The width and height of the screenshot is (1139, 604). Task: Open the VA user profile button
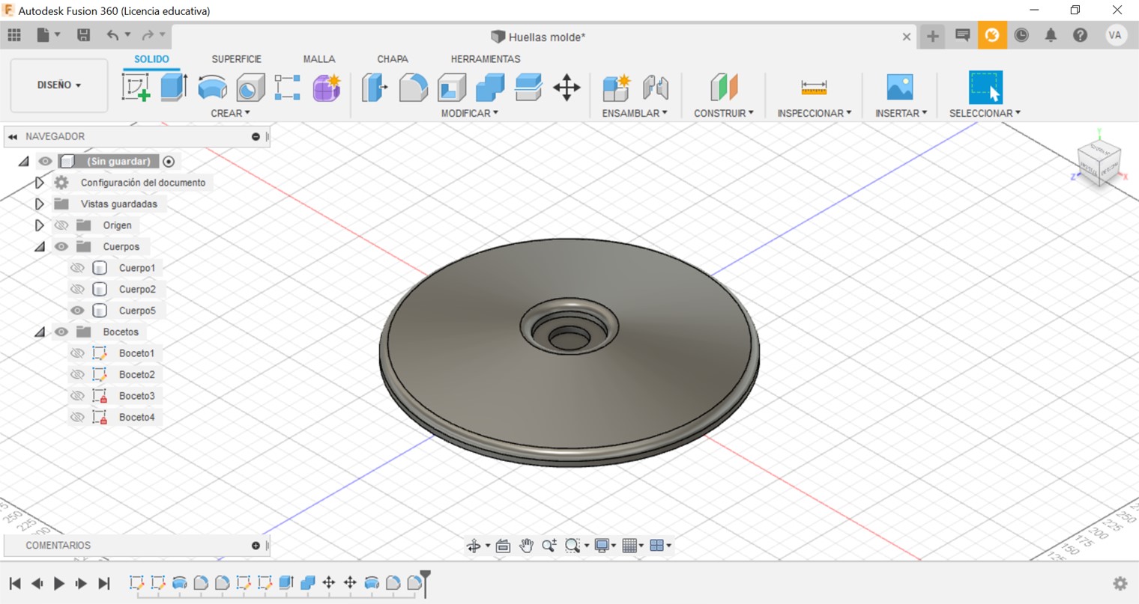click(x=1115, y=35)
